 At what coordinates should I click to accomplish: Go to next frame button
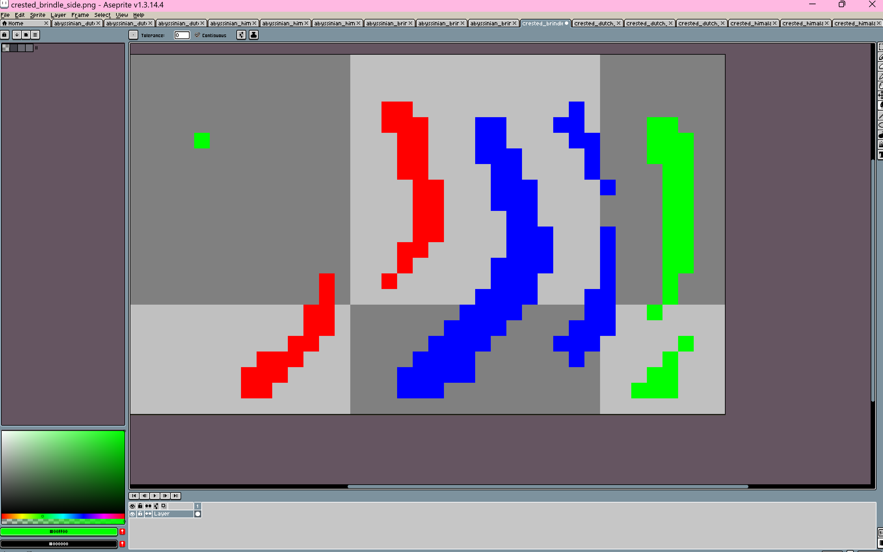pyautogui.click(x=165, y=495)
